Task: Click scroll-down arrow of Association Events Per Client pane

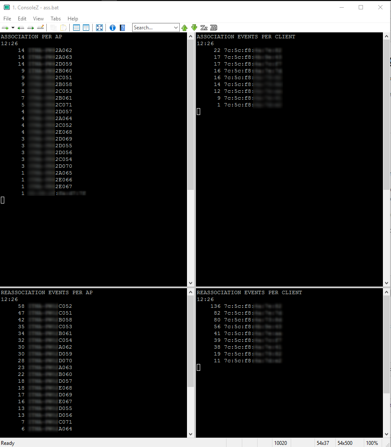Action: (x=386, y=283)
